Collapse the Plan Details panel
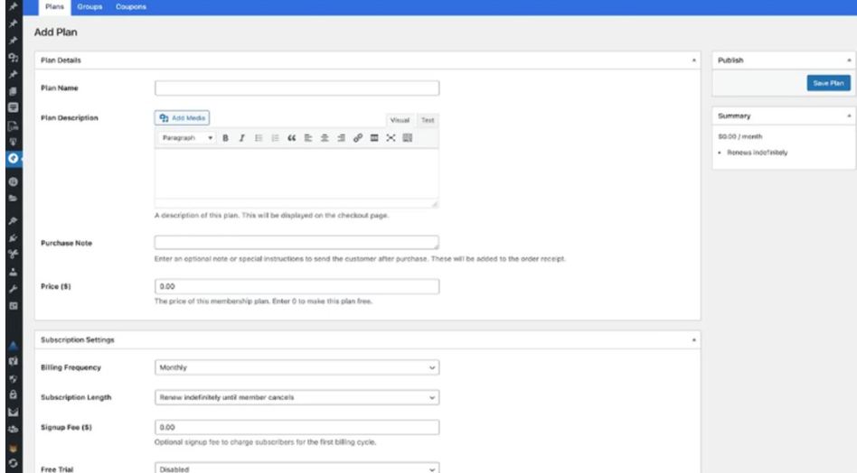Viewport: 857px width, 473px height. 693,60
